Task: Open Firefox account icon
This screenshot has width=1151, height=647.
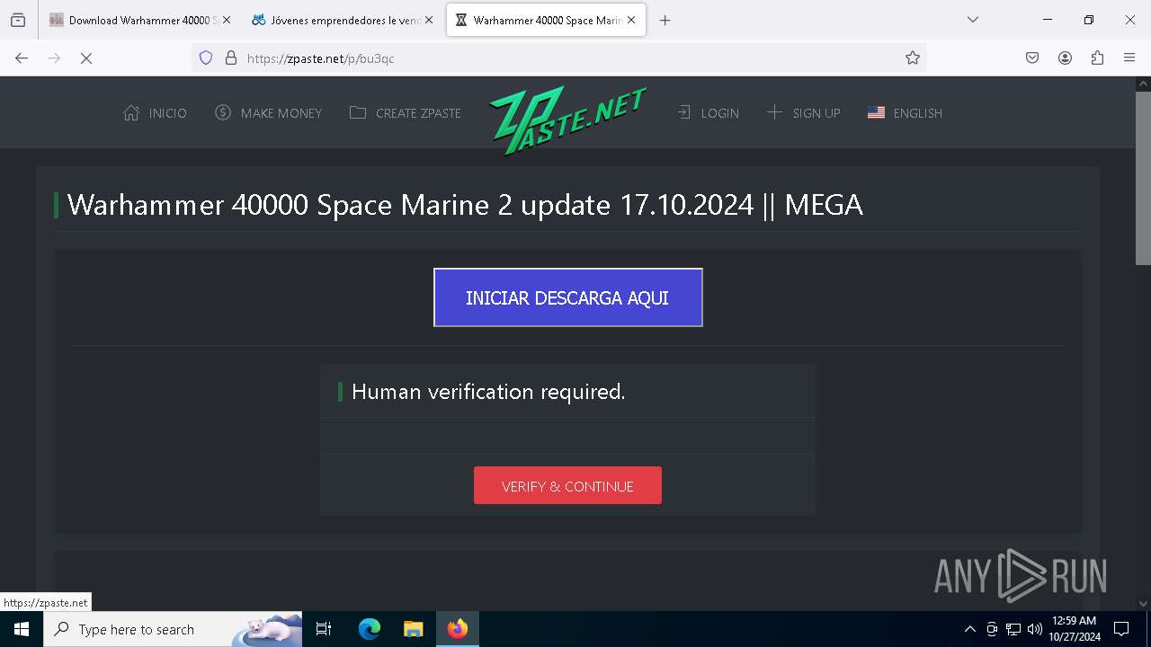Action: coord(1065,58)
